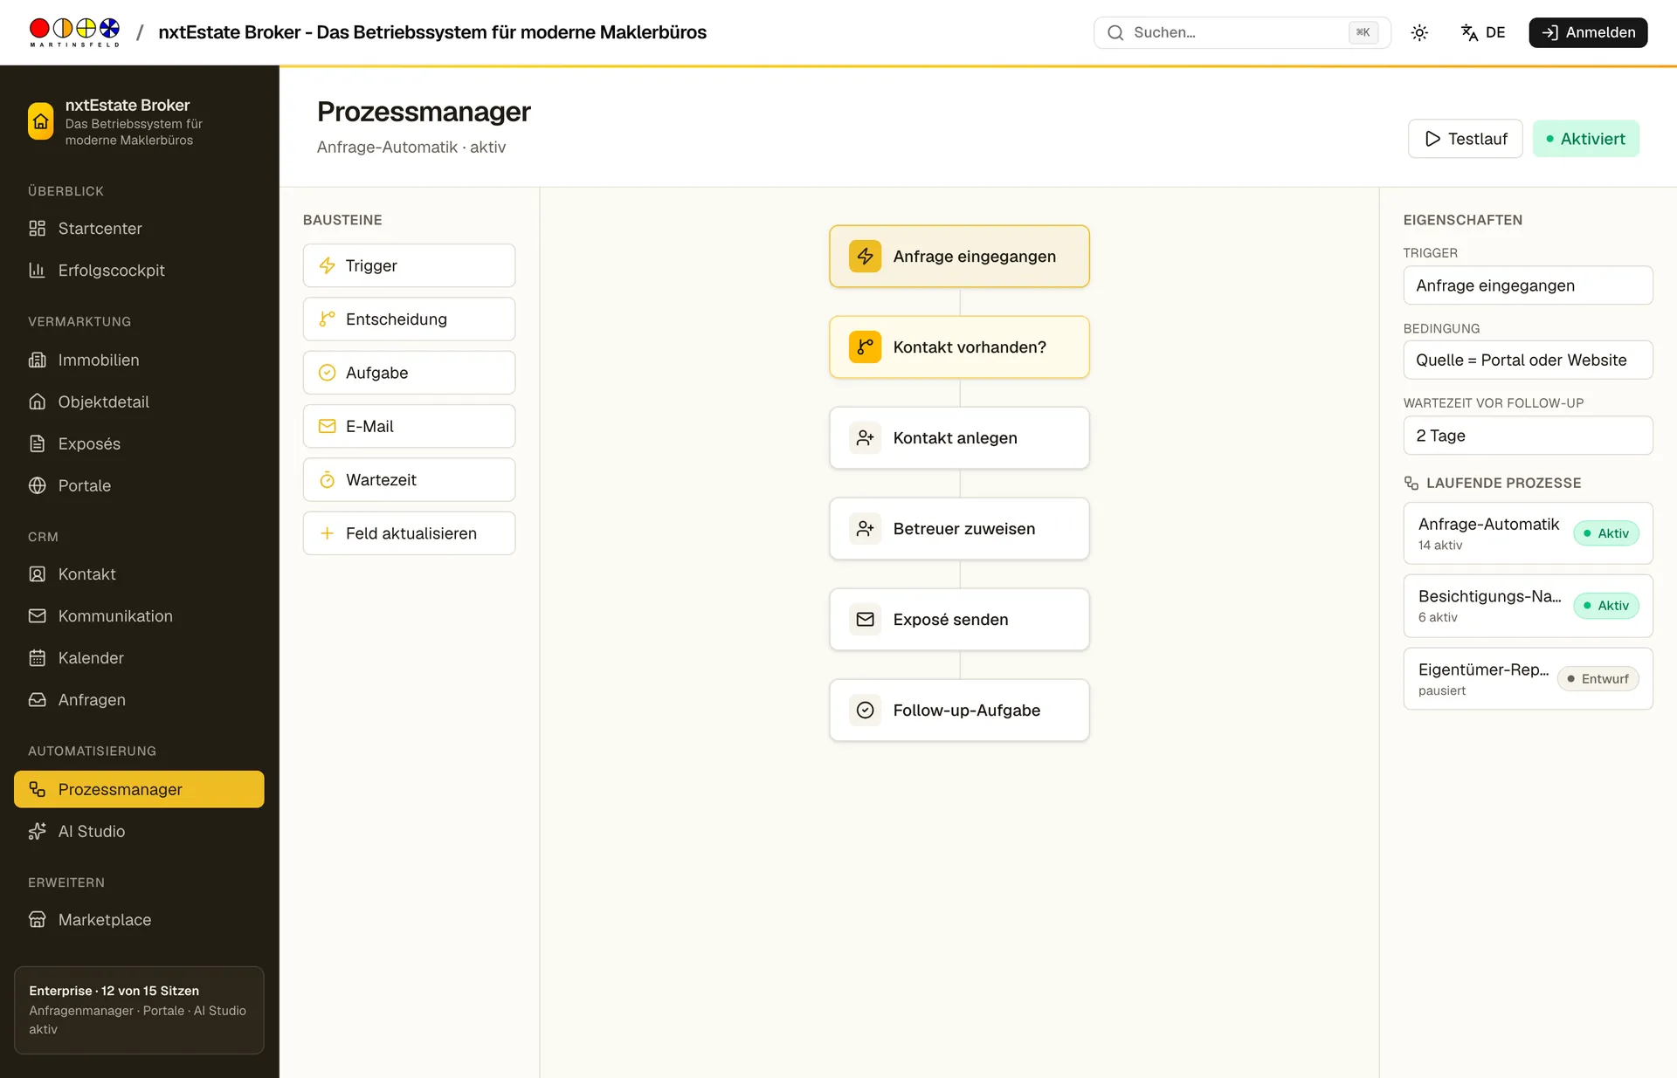Click the Martinsfeld logo

click(x=74, y=32)
